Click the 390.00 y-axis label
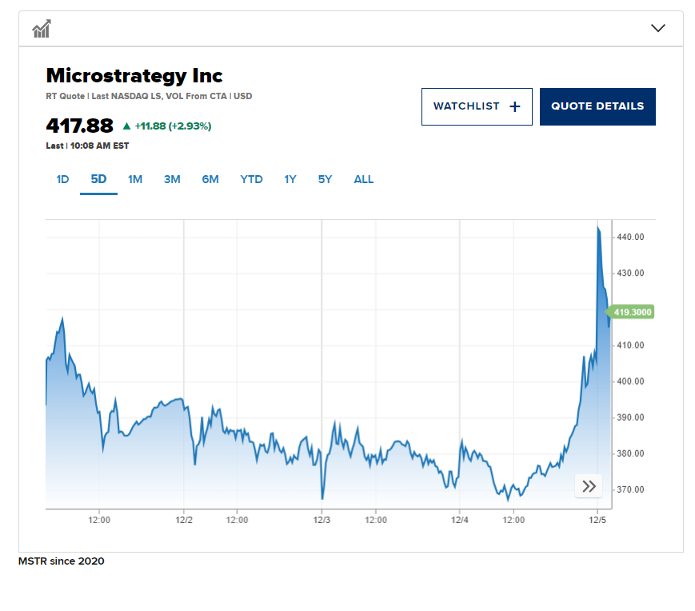 630,417
